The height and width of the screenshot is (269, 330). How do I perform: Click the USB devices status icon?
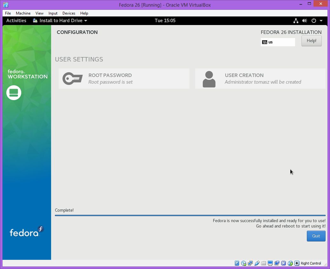click(257, 263)
